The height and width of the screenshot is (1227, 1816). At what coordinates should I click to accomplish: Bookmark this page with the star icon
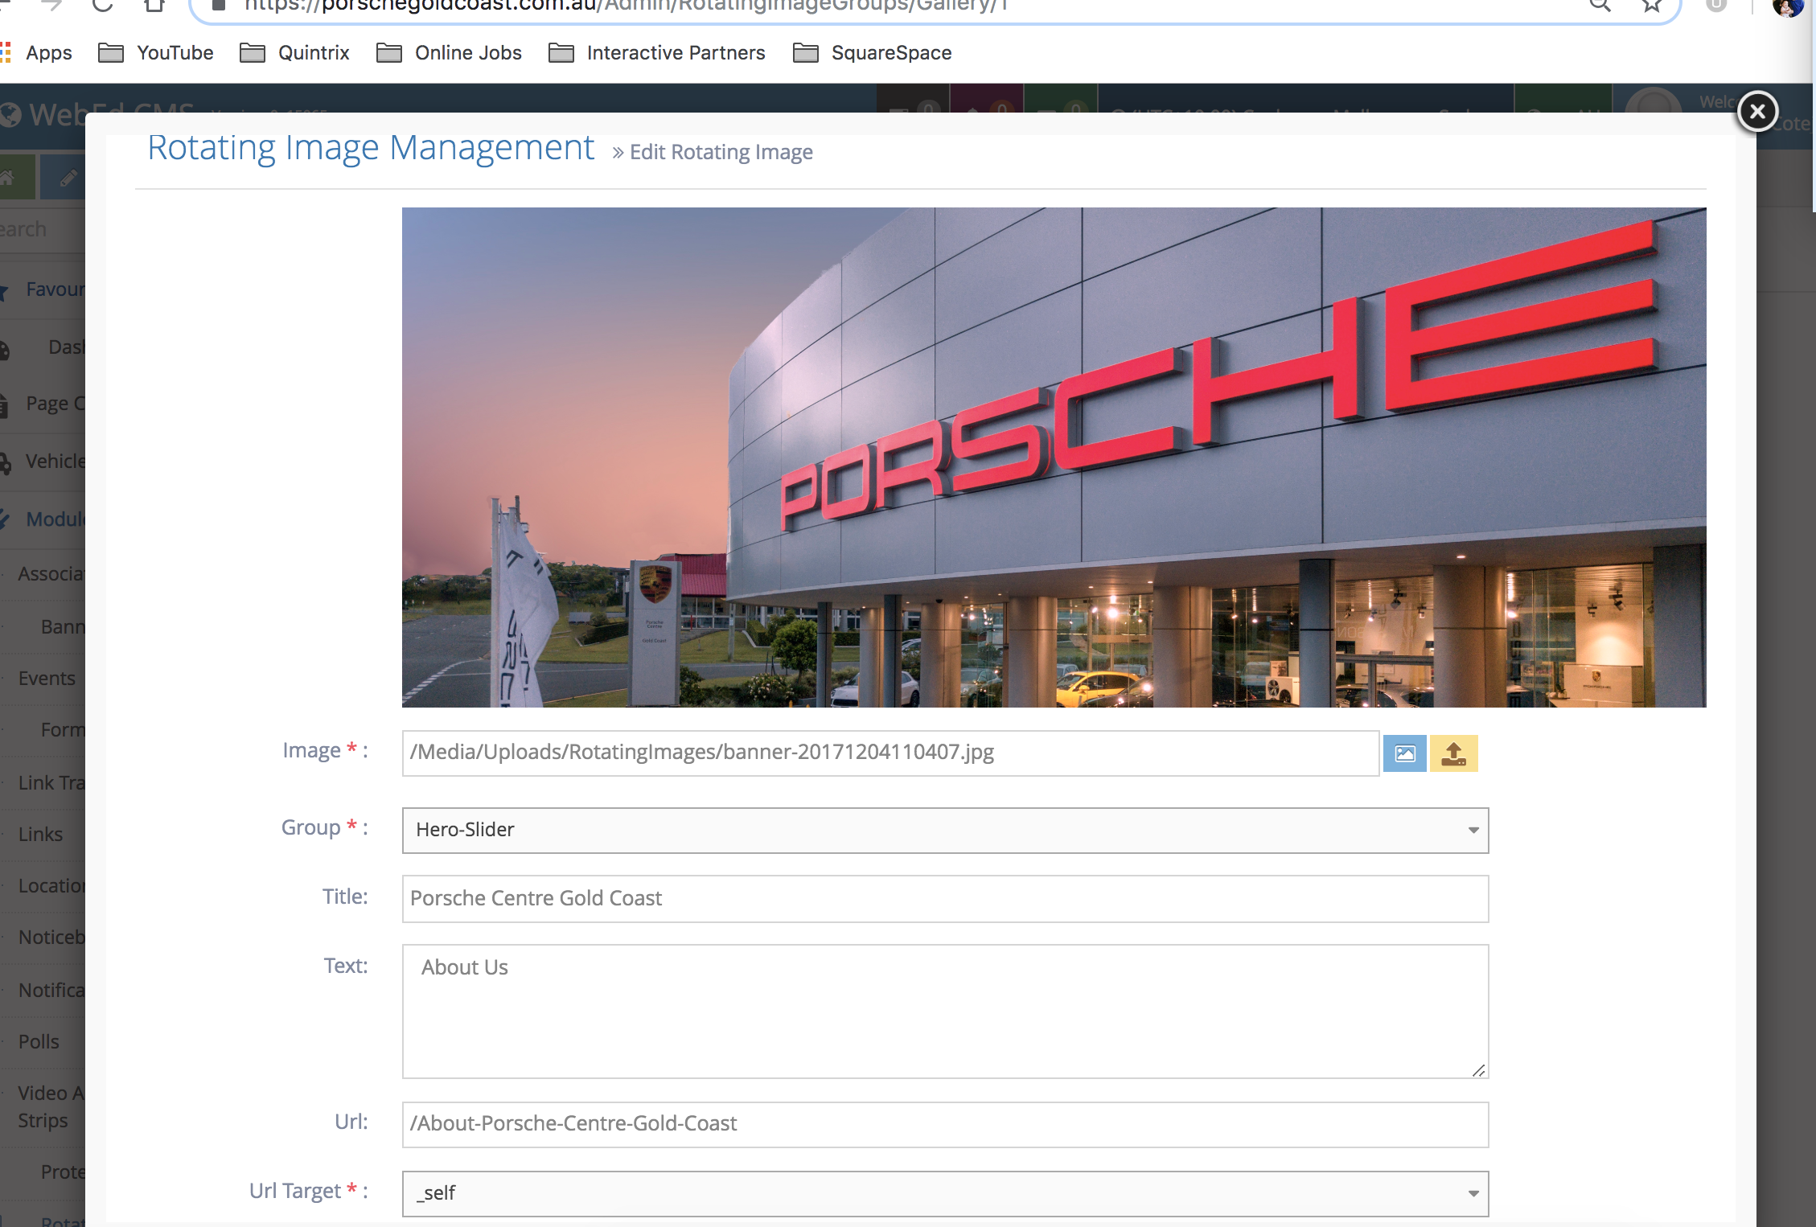tap(1651, 6)
